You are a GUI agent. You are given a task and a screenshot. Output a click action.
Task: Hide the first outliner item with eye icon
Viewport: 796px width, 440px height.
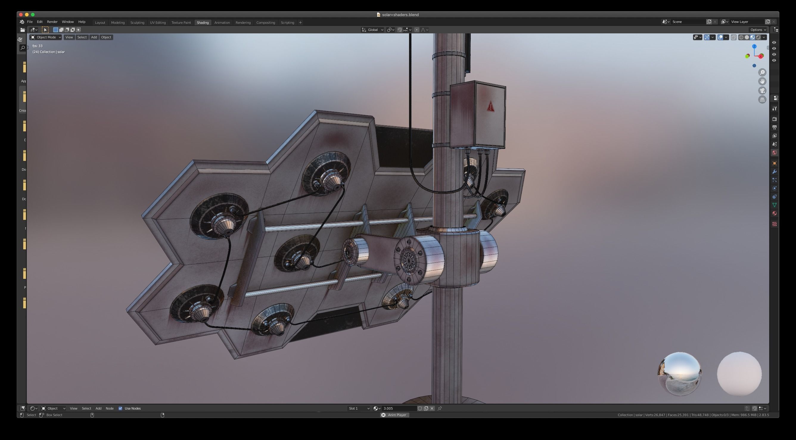coord(774,43)
